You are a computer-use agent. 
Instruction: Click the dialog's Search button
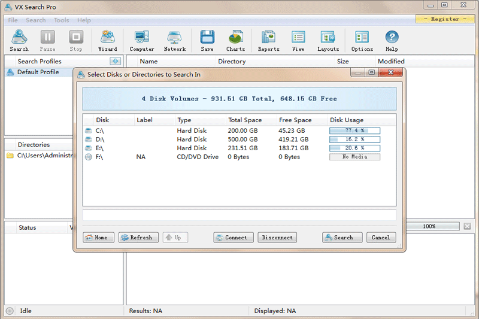click(342, 238)
